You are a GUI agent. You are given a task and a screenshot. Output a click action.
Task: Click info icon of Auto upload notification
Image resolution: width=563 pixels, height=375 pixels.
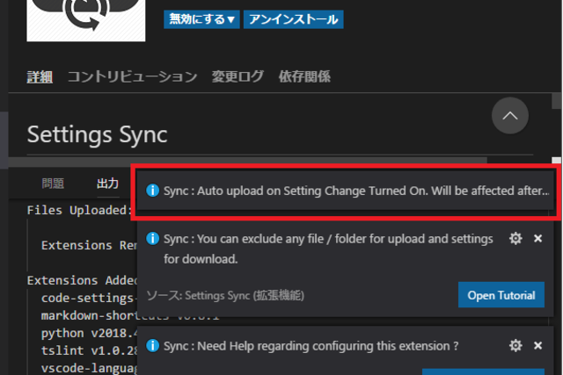coord(152,191)
